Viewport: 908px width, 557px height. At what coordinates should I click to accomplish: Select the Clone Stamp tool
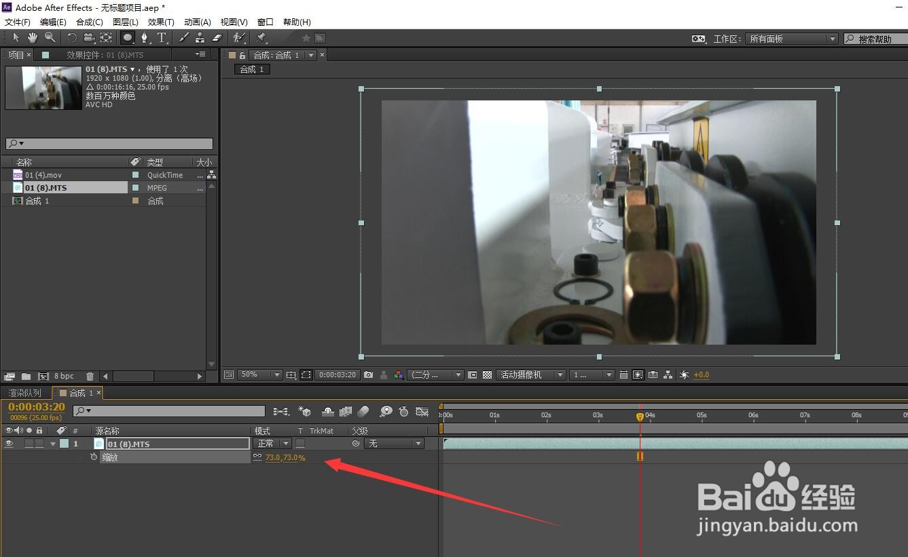pyautogui.click(x=200, y=38)
